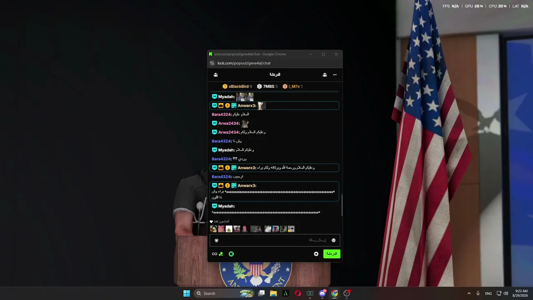Image resolution: width=533 pixels, height=300 pixels.
Task: Click the cat emote in Arwa2434's message
Action: (x=245, y=124)
